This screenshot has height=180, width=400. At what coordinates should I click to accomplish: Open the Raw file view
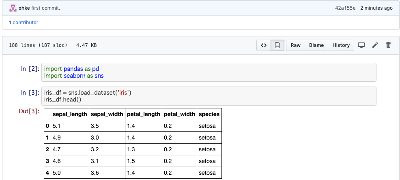point(295,45)
